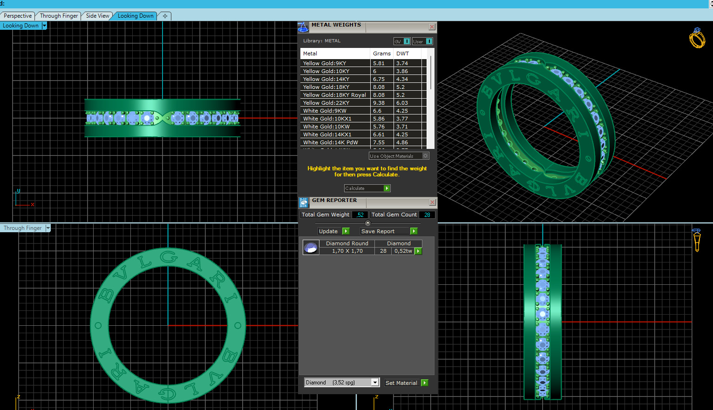Click the green arrow next to Update
713x410 pixels.
click(x=346, y=231)
